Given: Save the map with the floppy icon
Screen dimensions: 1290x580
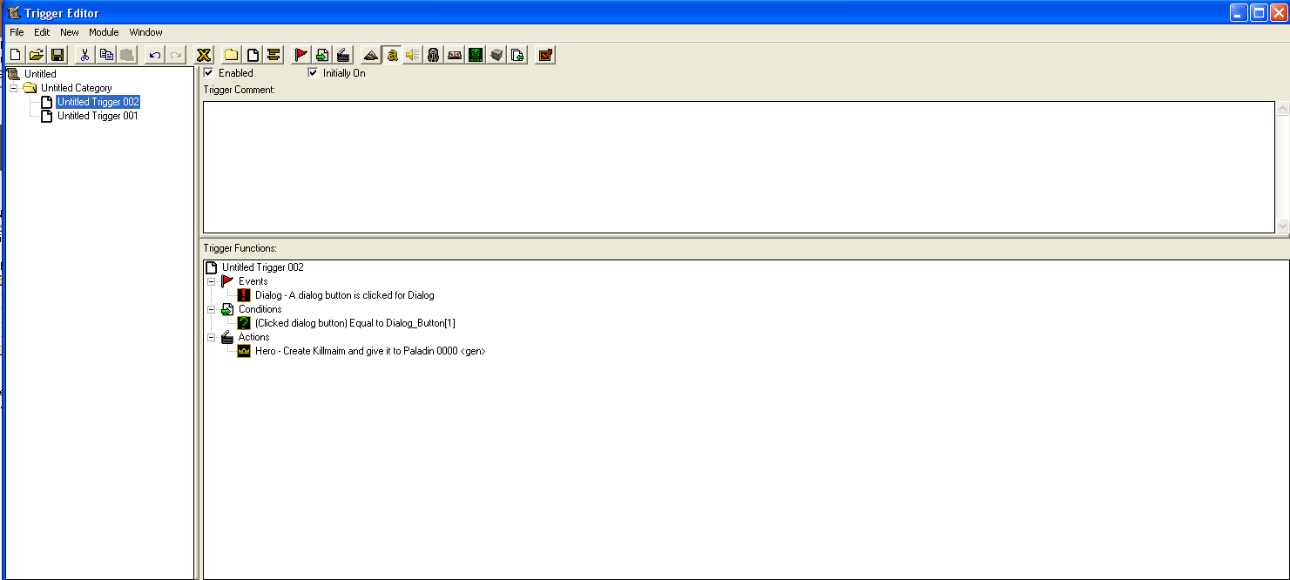Looking at the screenshot, I should coord(57,55).
